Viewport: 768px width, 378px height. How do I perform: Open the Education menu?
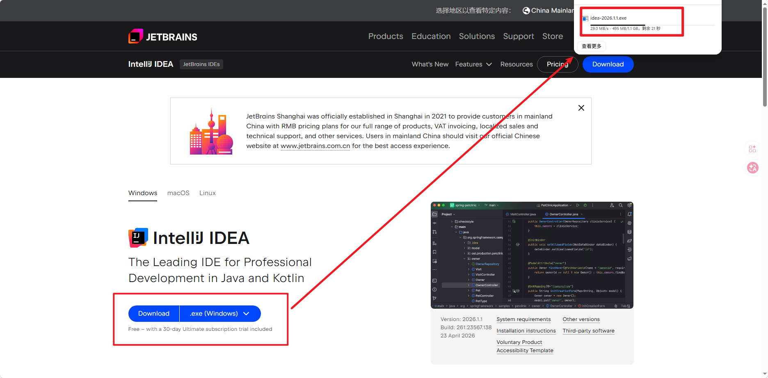point(431,36)
